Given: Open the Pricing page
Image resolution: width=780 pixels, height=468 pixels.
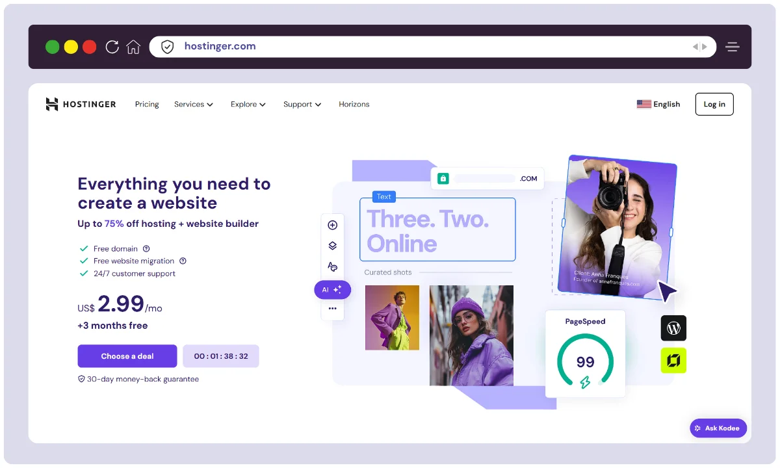Looking at the screenshot, I should 147,104.
